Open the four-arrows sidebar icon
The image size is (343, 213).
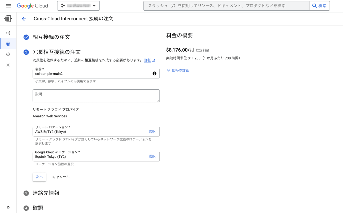pyautogui.click(x=8, y=54)
